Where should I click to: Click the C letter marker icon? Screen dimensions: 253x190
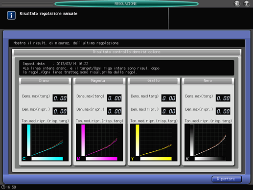[x=24, y=159]
